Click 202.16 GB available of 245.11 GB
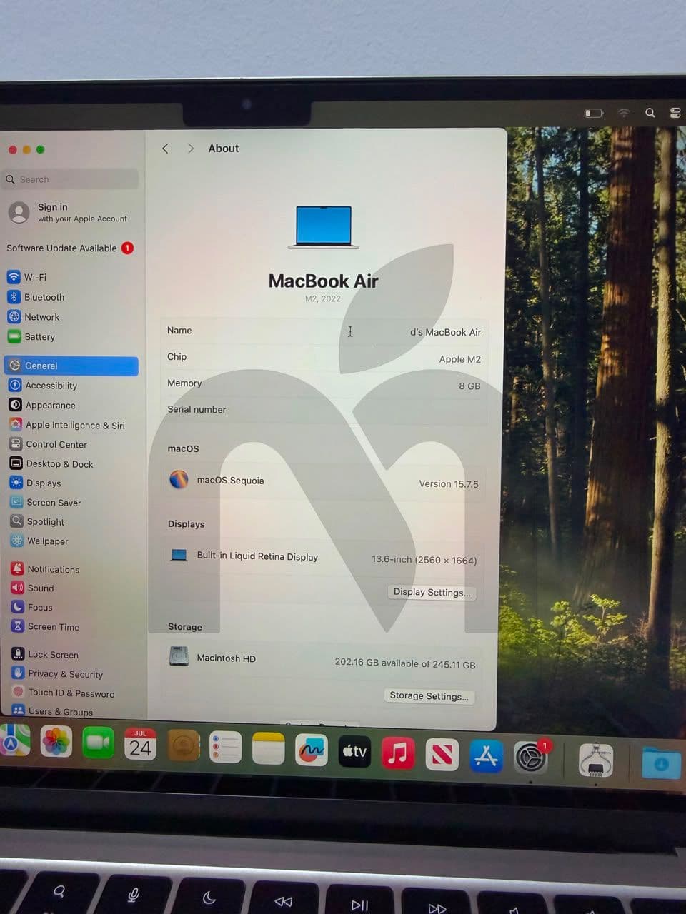The image size is (686, 914). [405, 663]
